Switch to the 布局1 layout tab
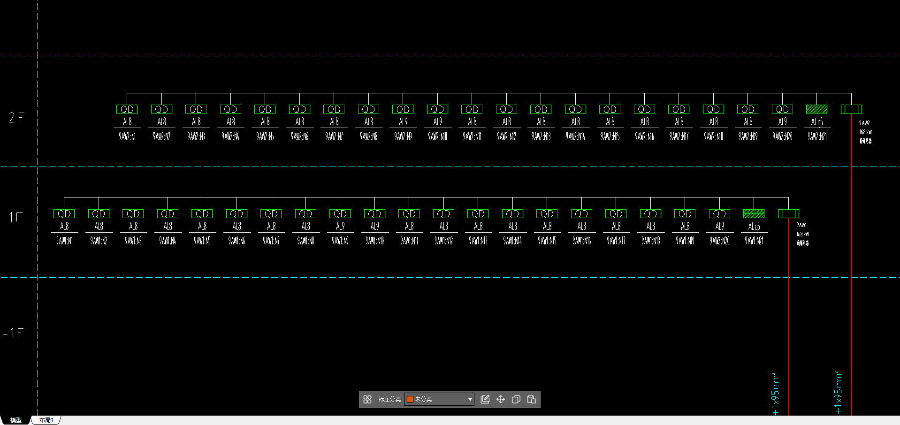 click(x=46, y=420)
